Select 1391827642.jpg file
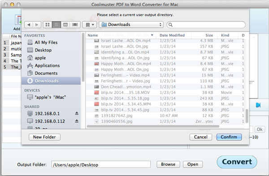The image size is (269, 176). (x=165, y=115)
